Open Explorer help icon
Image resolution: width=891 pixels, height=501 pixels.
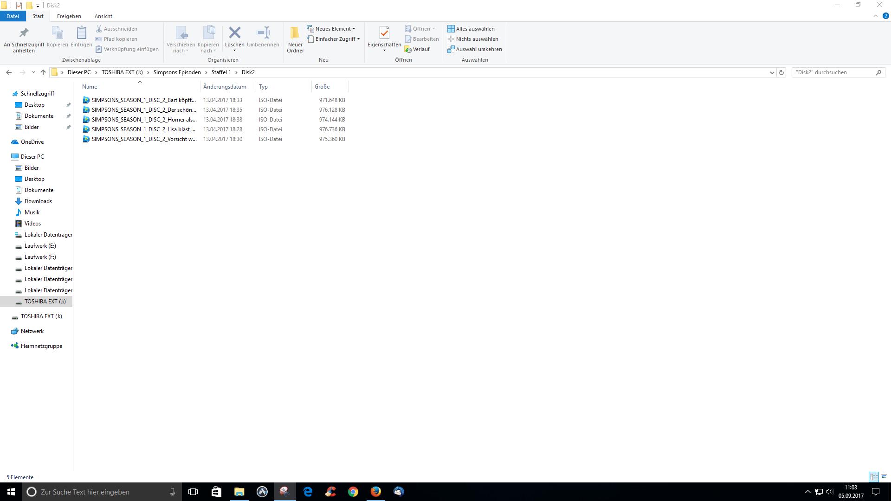click(885, 16)
